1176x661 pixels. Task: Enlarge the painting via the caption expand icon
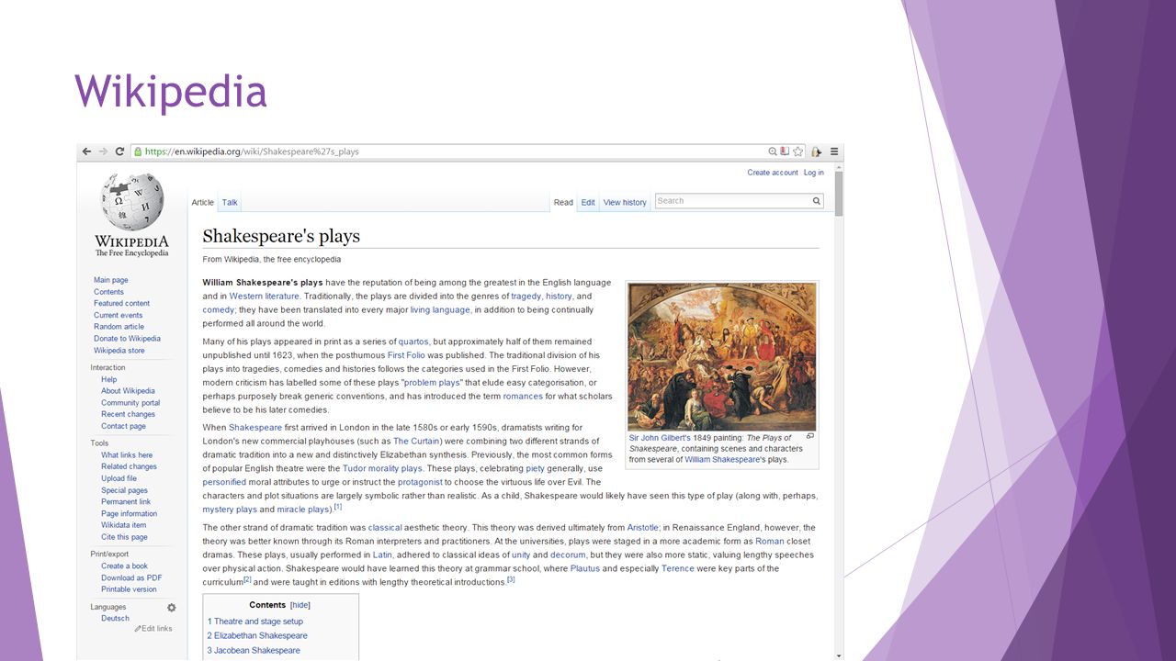tap(810, 437)
